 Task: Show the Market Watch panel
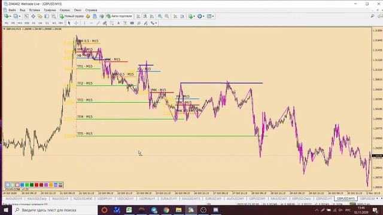coord(26,16)
